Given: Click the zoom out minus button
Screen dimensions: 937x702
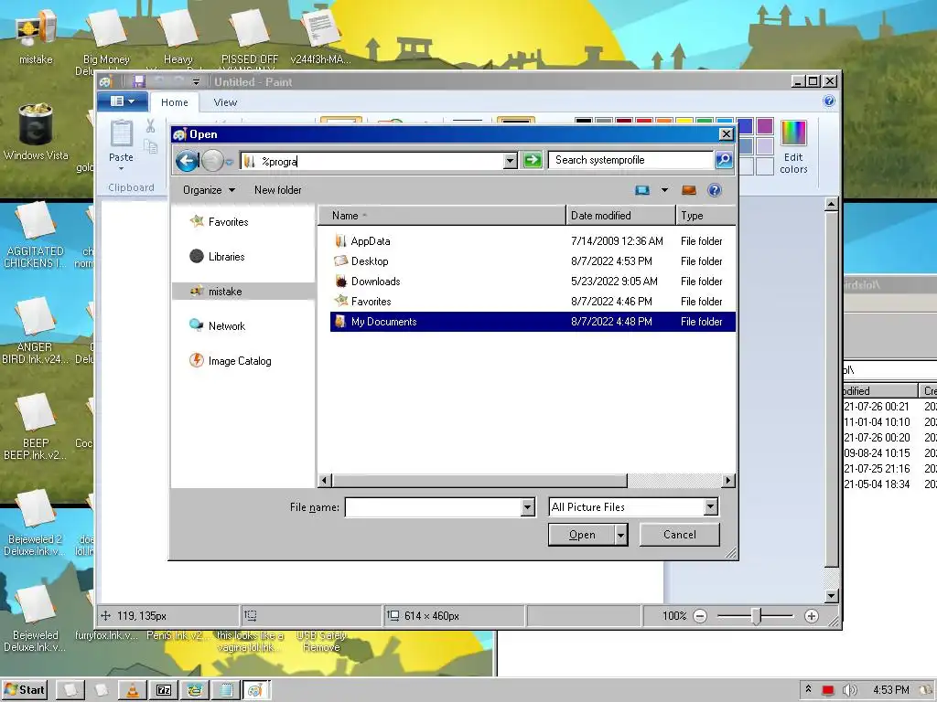Looking at the screenshot, I should pyautogui.click(x=700, y=616).
